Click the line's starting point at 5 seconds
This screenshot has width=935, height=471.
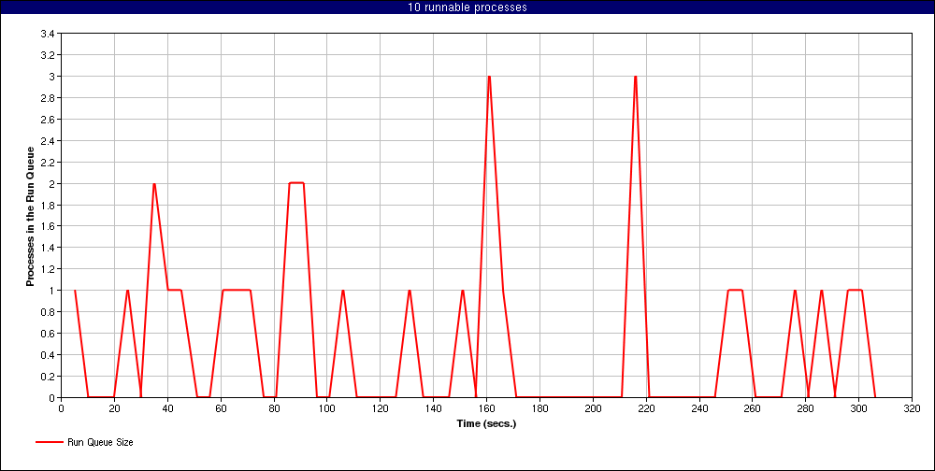75,291
